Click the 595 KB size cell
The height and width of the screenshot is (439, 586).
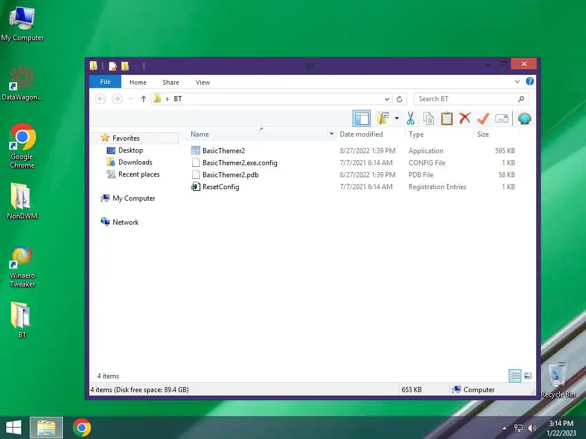[x=505, y=151]
